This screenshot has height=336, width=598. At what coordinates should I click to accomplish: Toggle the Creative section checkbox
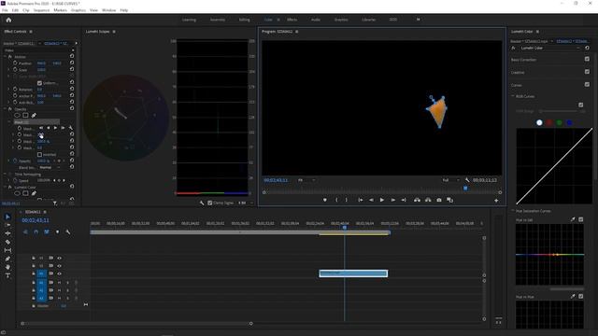point(587,72)
